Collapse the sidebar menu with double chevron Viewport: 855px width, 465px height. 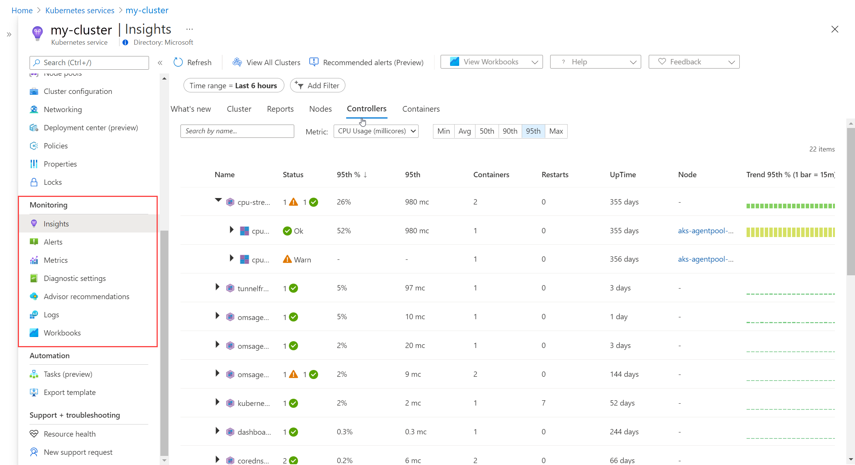tap(160, 63)
